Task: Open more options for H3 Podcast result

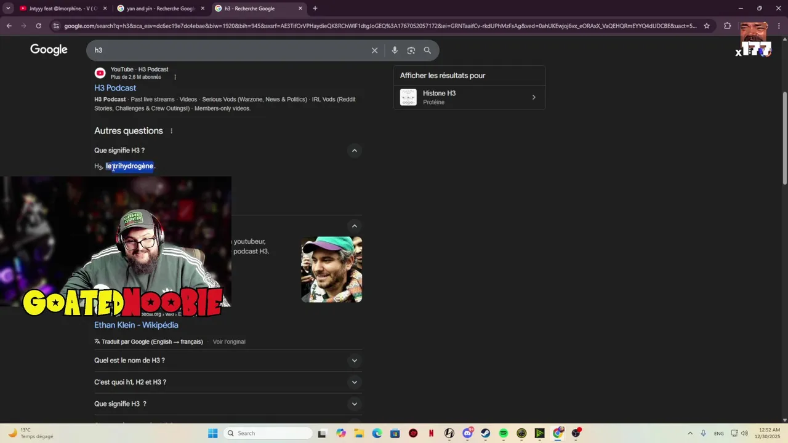Action: tap(175, 77)
